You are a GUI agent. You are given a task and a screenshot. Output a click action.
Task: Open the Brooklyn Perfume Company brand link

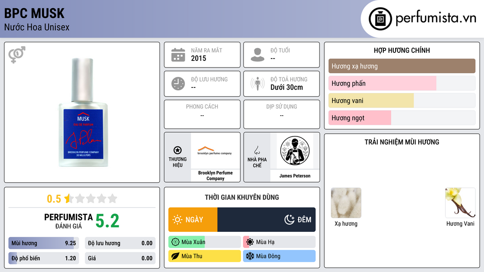pos(216,157)
